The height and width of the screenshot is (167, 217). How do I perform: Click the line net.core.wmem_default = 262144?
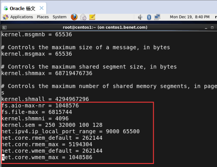[52, 151]
